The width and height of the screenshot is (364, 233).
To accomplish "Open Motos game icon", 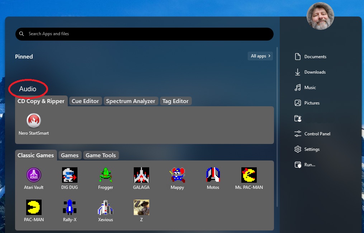I will [x=213, y=178].
